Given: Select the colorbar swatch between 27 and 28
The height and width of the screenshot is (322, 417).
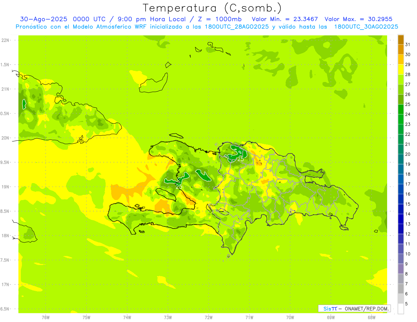Looking at the screenshot, I should (x=401, y=79).
